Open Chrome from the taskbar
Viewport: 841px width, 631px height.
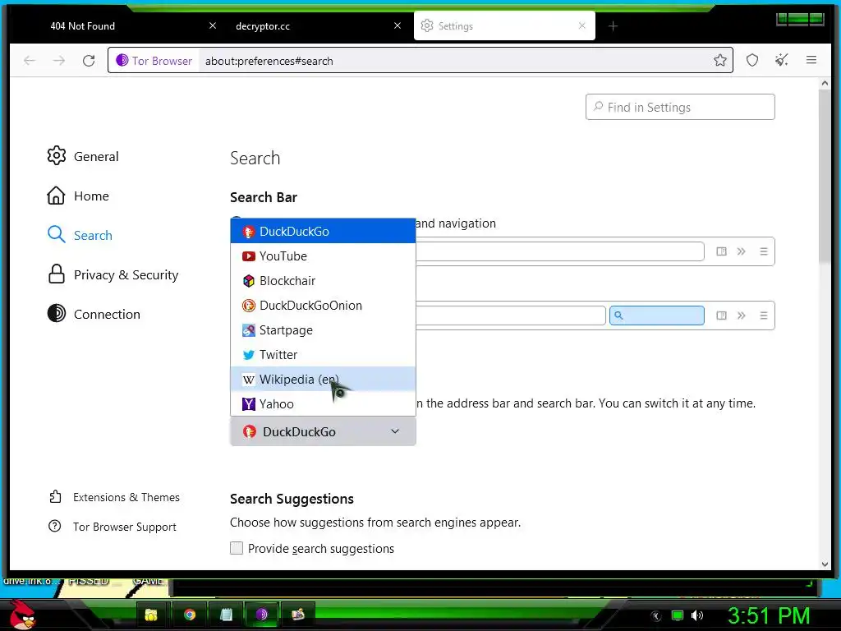click(x=190, y=615)
